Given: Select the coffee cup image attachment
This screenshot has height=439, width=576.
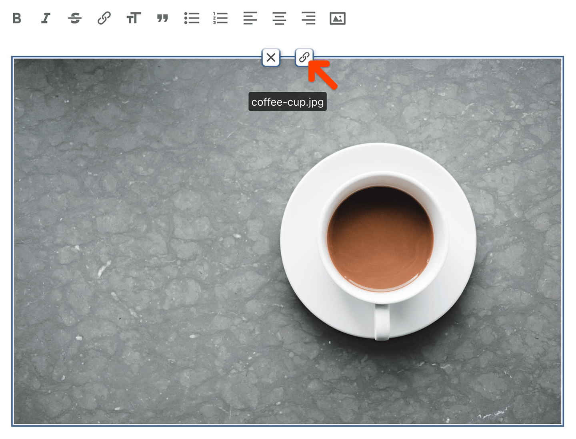Looking at the screenshot, I should tap(288, 241).
